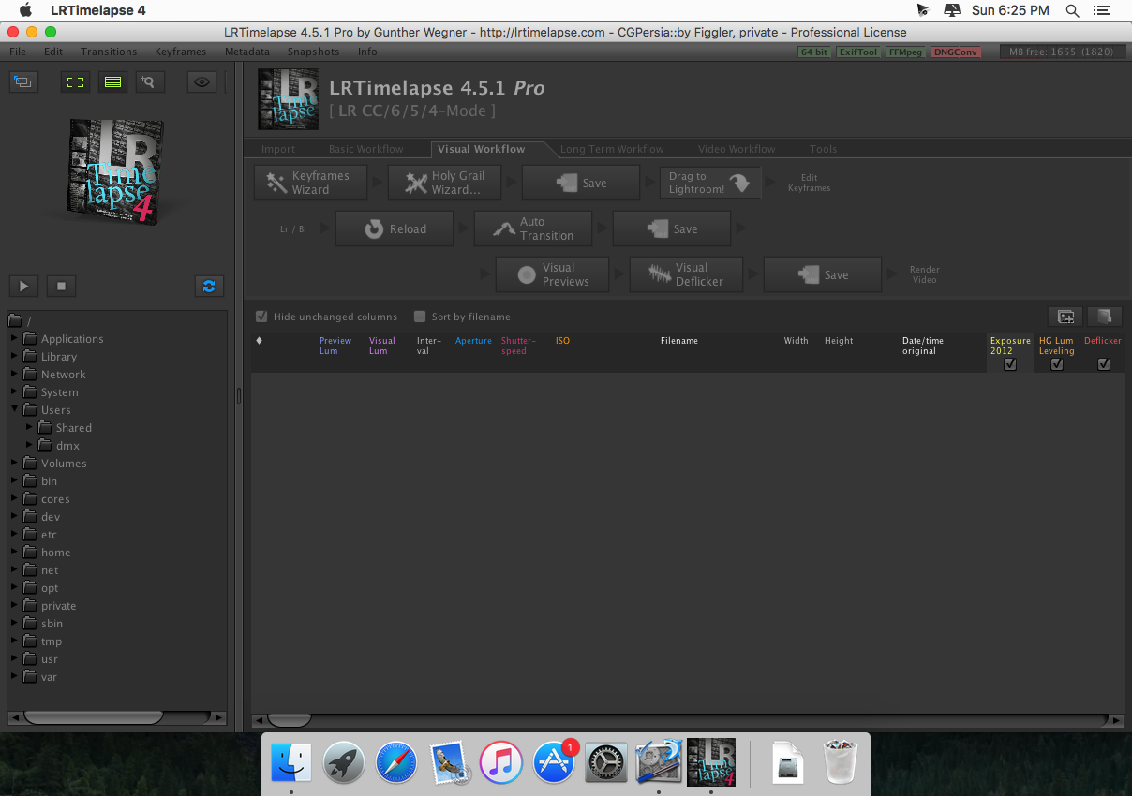The width and height of the screenshot is (1132, 796).
Task: Click the Filename column header
Action: (x=678, y=341)
